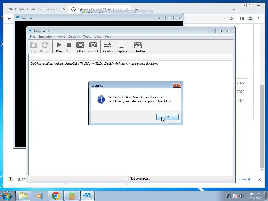Click OK in the Warning dialog

point(167,117)
